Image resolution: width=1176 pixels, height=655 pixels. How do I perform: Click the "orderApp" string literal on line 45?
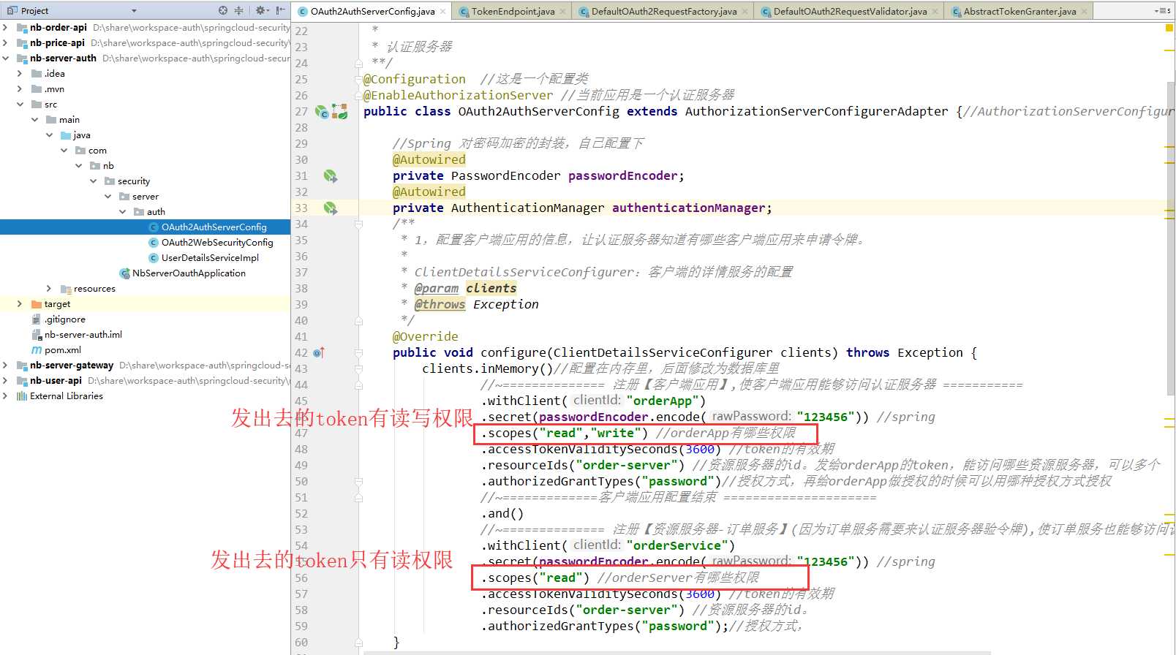tap(663, 401)
